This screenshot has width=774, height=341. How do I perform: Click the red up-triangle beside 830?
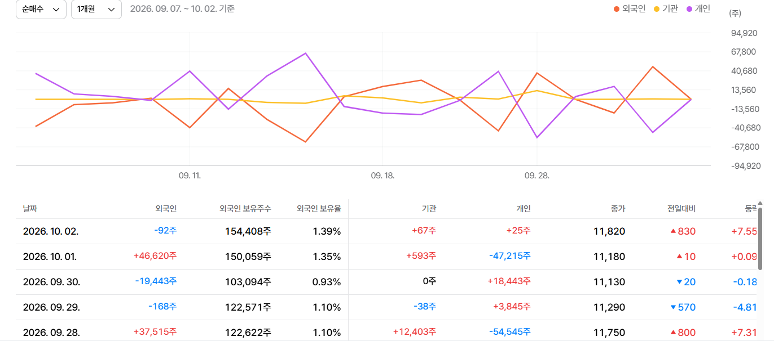pos(673,231)
